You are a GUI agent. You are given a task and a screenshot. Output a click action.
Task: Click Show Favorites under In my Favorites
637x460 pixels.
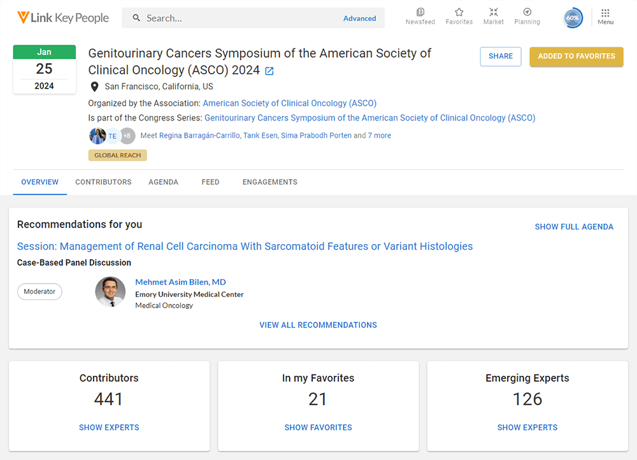pyautogui.click(x=318, y=428)
